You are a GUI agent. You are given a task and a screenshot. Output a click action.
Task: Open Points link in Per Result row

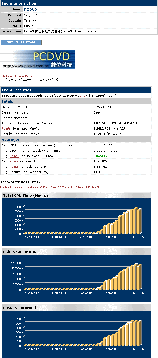click(x=14, y=161)
